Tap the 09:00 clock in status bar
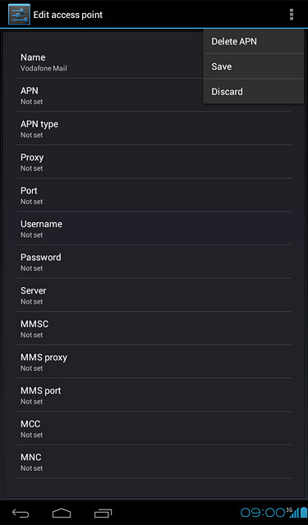308x525 pixels. [263, 512]
